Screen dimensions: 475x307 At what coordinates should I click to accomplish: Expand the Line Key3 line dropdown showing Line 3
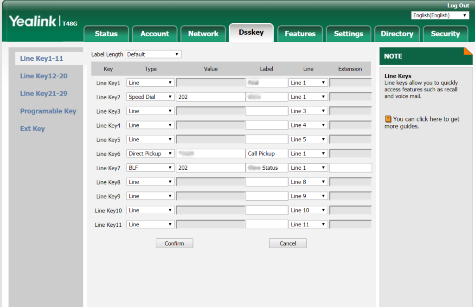tap(308, 111)
